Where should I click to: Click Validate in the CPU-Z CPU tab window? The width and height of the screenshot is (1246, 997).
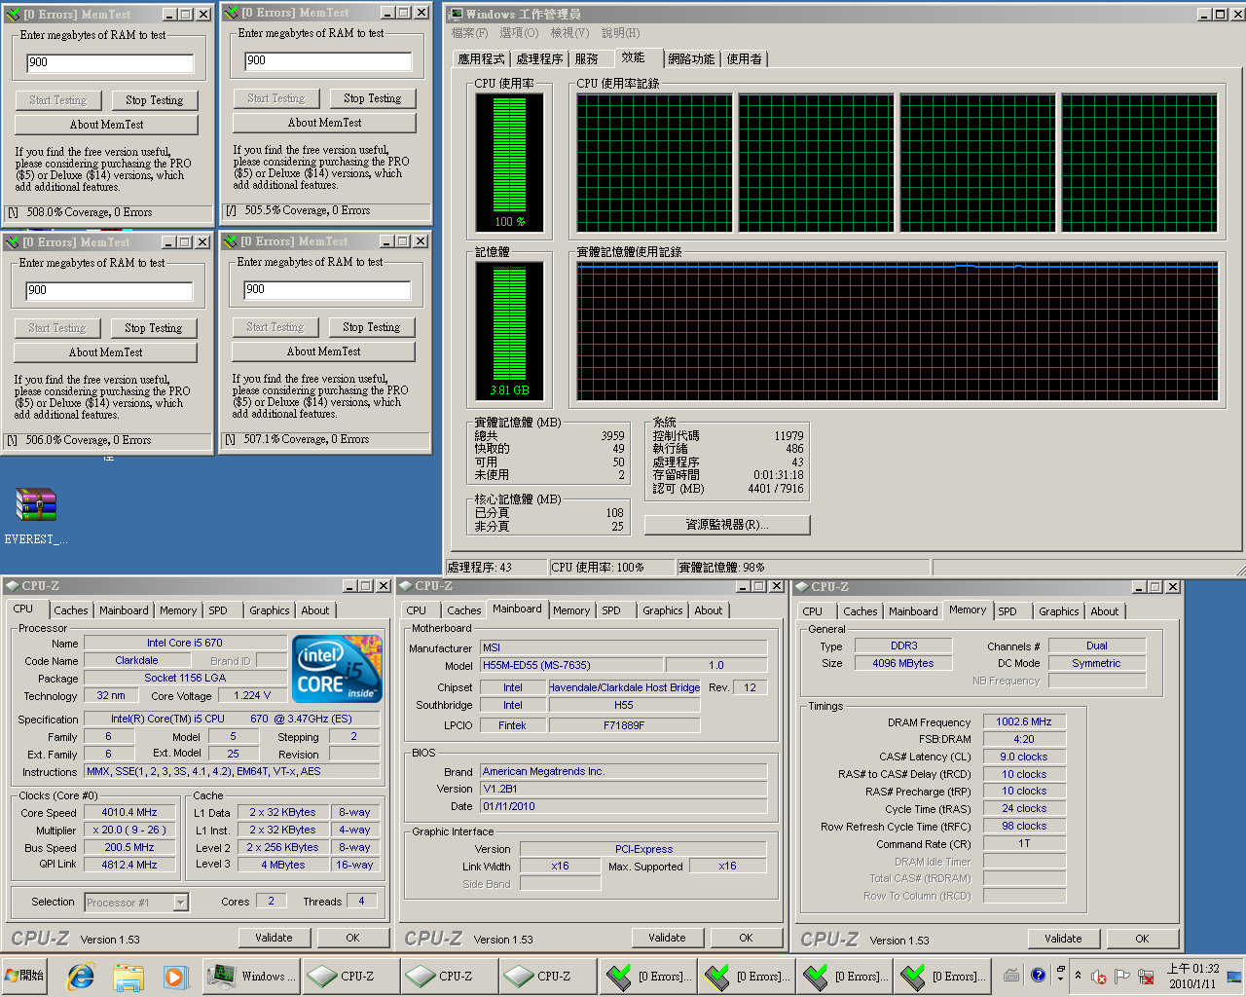tap(275, 938)
